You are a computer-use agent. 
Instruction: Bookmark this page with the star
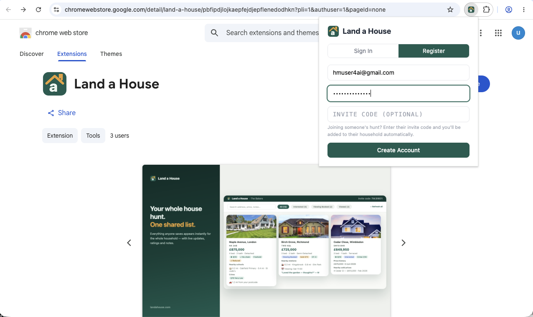(x=450, y=10)
